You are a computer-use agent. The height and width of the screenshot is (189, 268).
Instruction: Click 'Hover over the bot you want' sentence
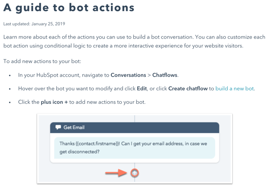tap(136, 88)
